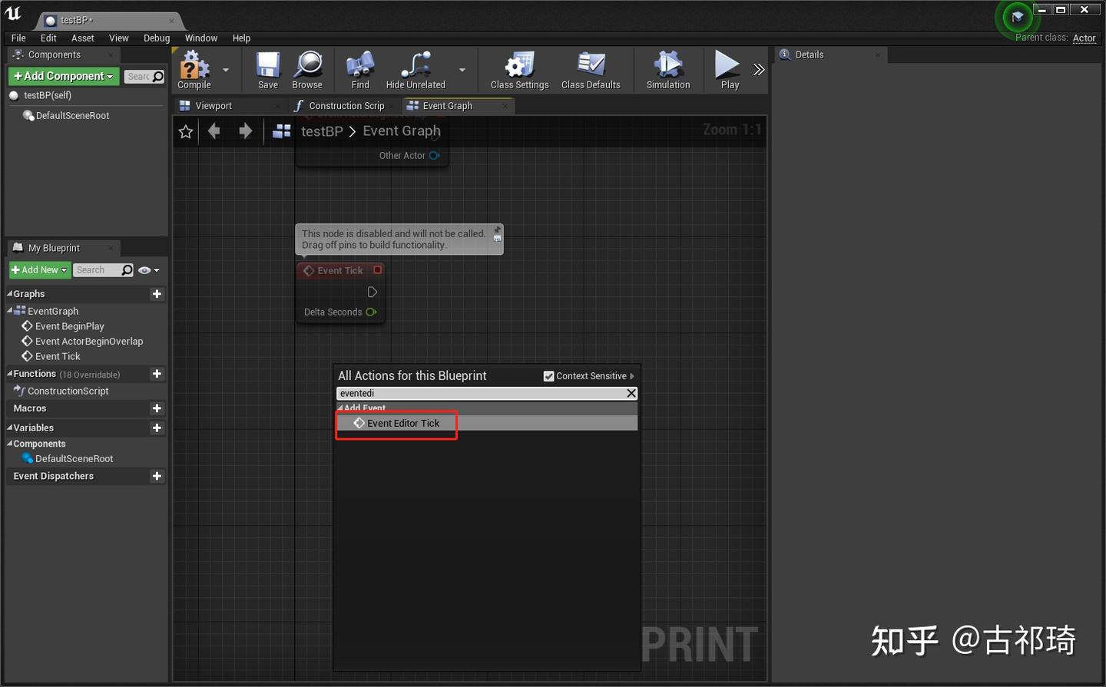The height and width of the screenshot is (687, 1106).
Task: Re-enable the disabled Event Tick node checkbox
Action: 376,270
